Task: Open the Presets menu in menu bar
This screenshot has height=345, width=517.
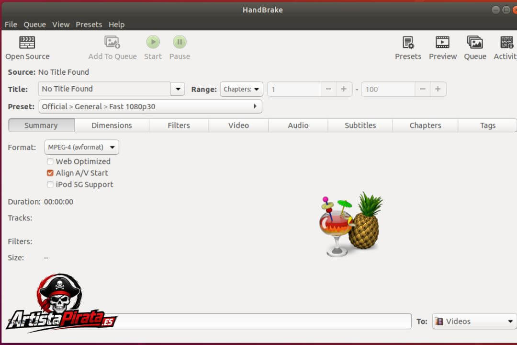Action: point(89,24)
